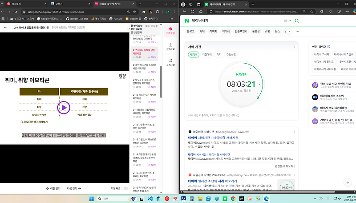Go to 이전 강의 previous lecture

[x=53, y=188]
